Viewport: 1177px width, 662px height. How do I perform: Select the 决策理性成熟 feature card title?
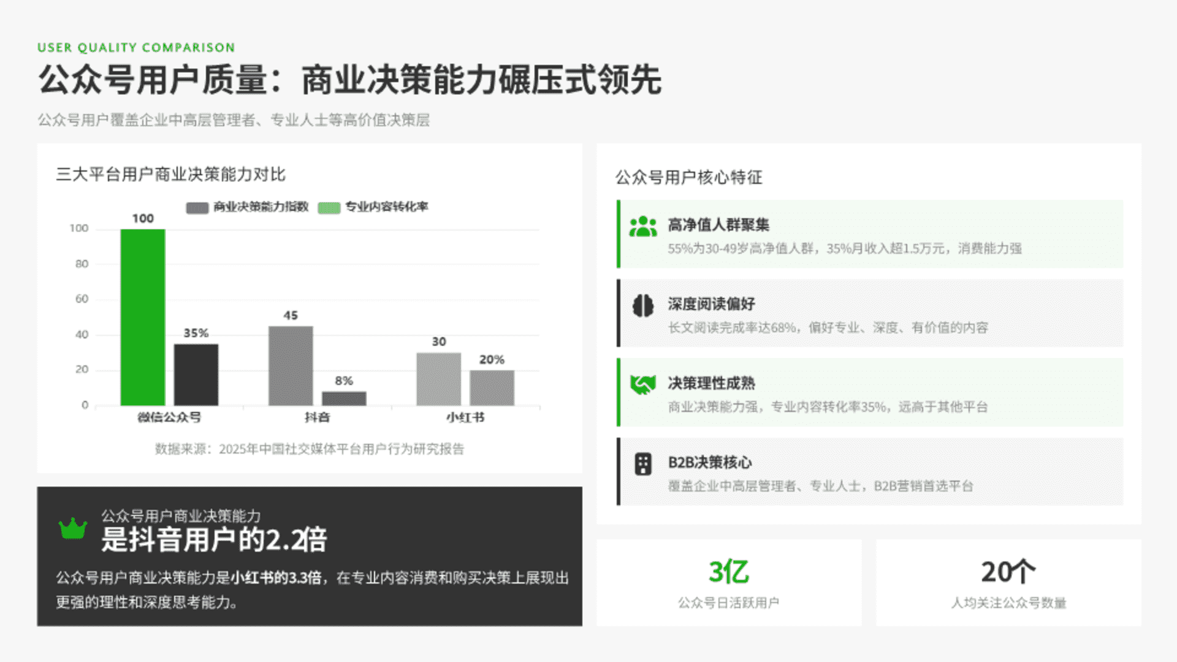pyautogui.click(x=711, y=383)
